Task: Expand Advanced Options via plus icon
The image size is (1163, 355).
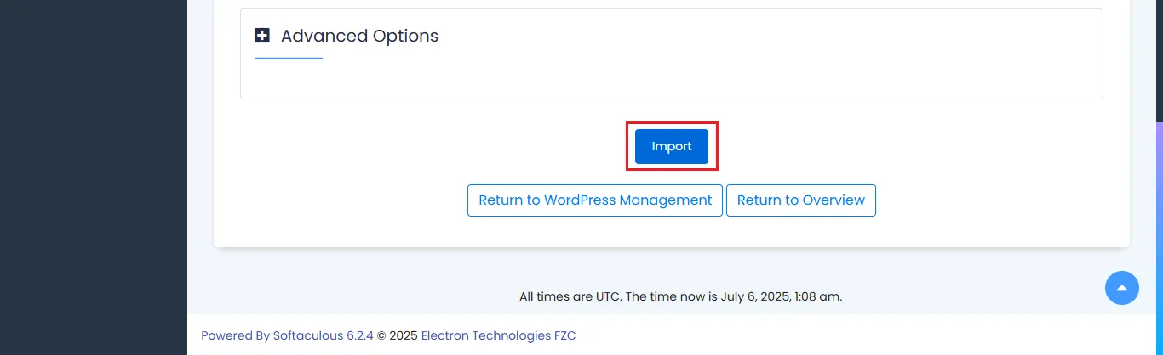Action: (x=262, y=36)
